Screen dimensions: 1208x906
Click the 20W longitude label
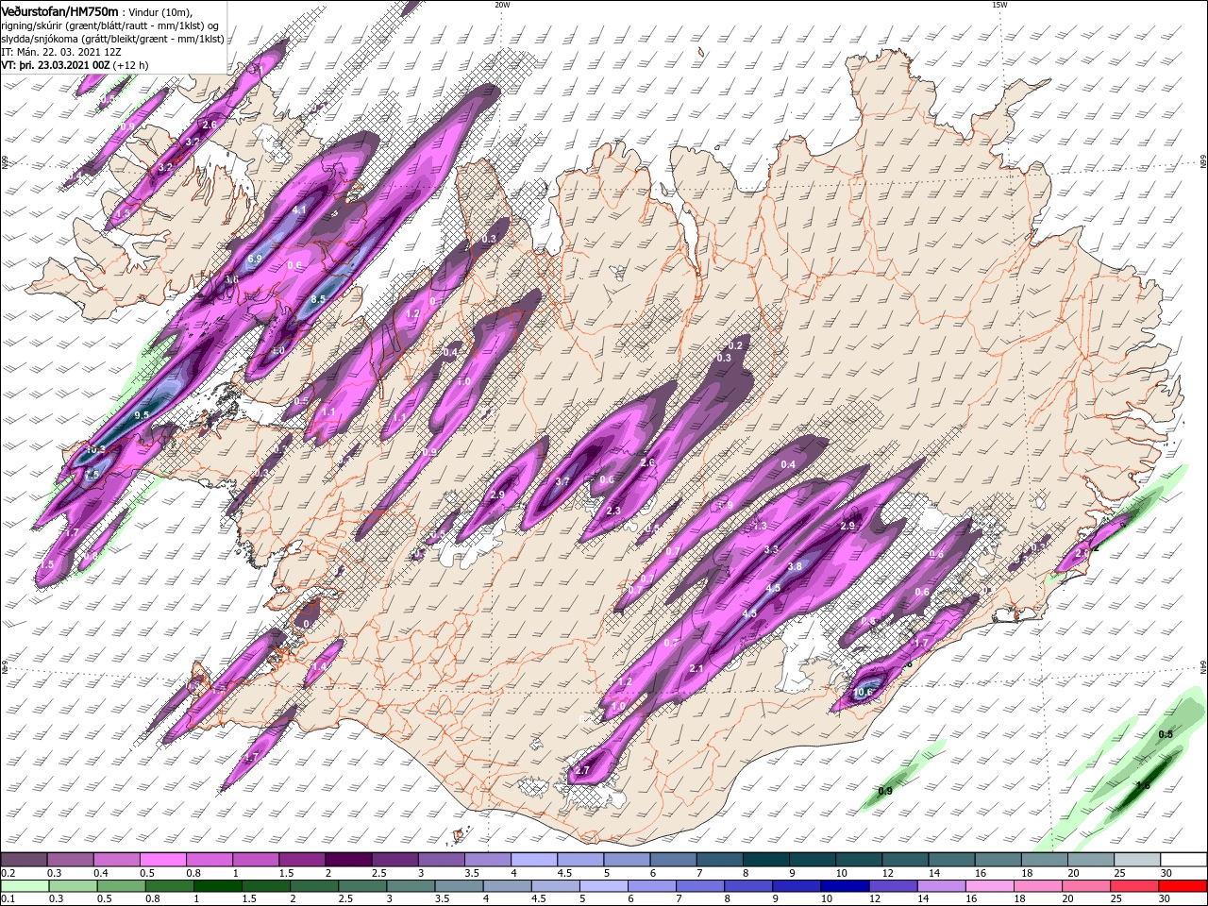point(502,5)
